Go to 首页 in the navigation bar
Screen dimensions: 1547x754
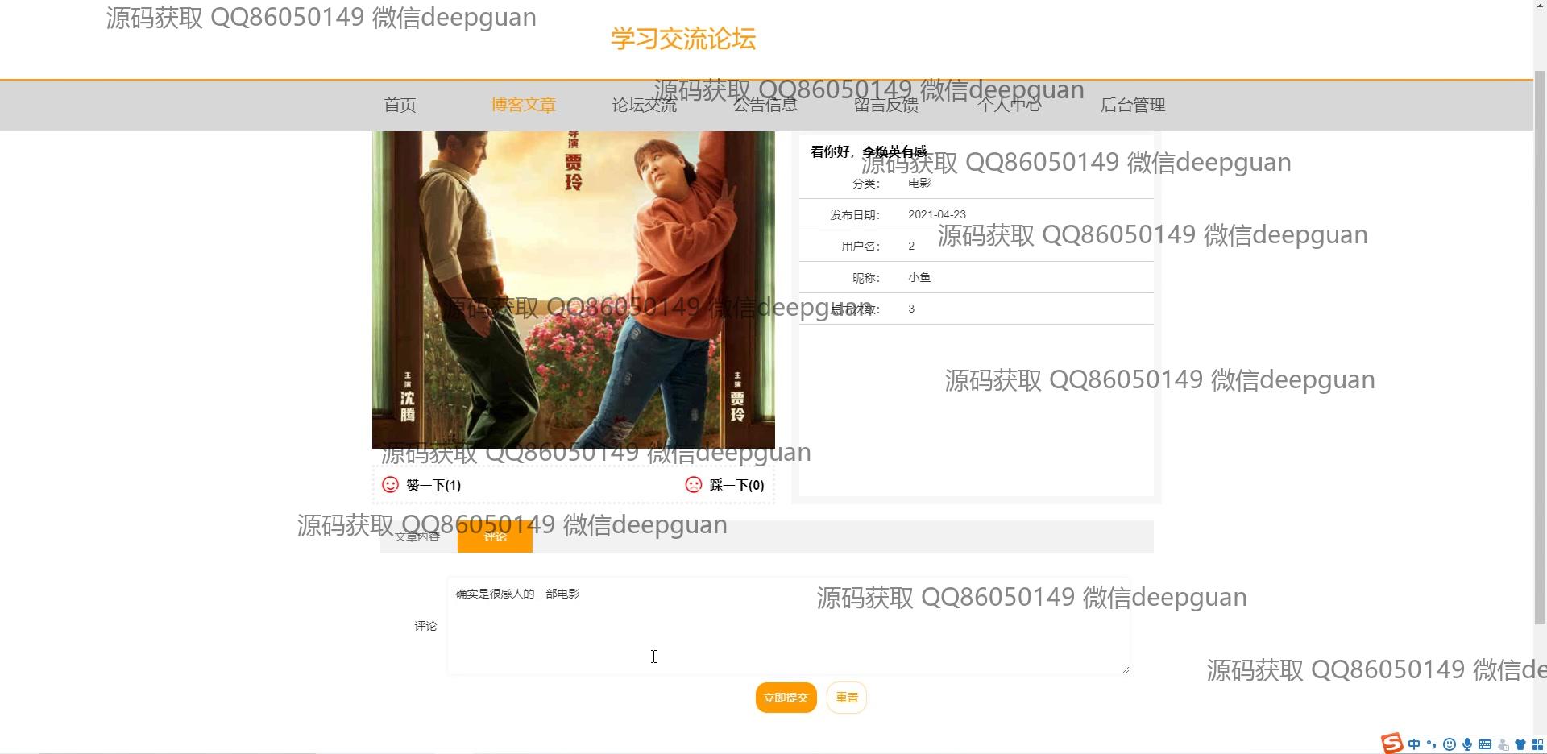click(x=400, y=105)
